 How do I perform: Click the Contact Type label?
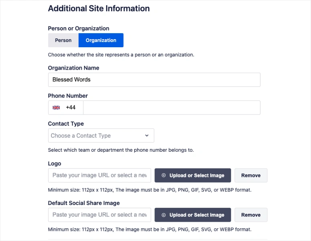click(x=66, y=124)
